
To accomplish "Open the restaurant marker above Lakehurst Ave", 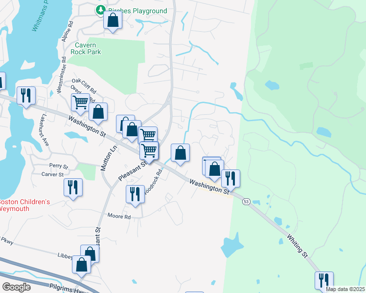I will coord(26,95).
